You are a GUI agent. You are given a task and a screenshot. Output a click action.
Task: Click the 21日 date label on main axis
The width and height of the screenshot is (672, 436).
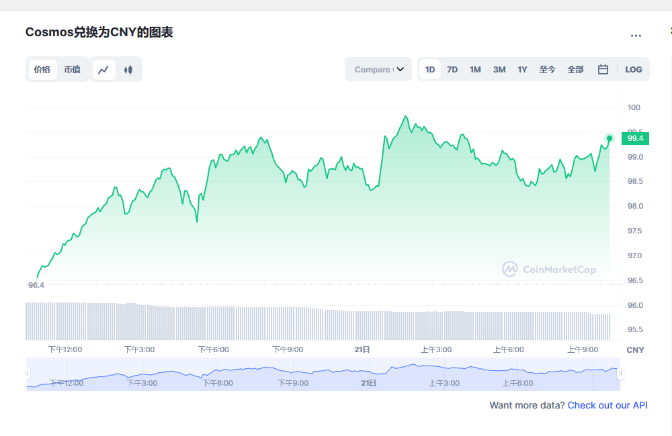coord(362,349)
